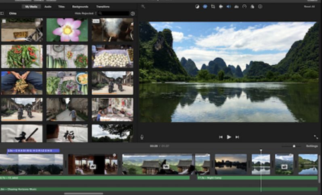Viewport: 322px width, 195px height.
Task: Select the Chasing Horizons title clip
Action: point(33,151)
